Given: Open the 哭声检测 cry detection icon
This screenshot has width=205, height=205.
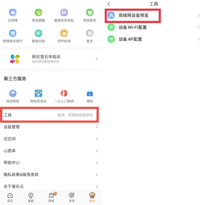Looking at the screenshot, I should pyautogui.click(x=64, y=33).
